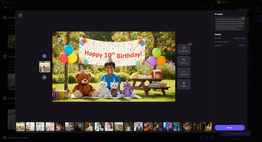262x142 pixels.
Task: Show previous image with the up chevron
Action: pos(45,56)
